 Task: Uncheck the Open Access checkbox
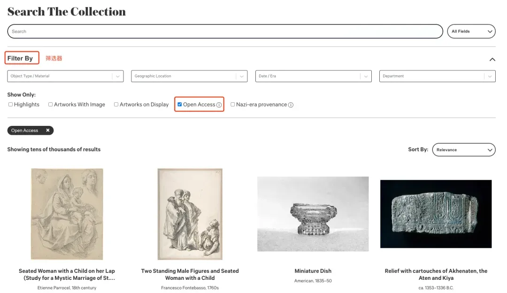(x=180, y=104)
